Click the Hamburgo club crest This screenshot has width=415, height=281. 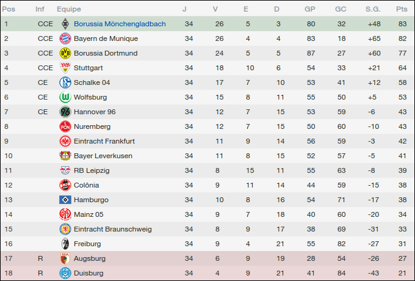tap(65, 200)
